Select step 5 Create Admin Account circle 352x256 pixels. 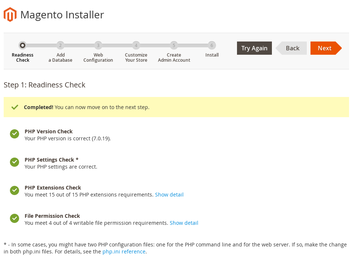pos(174,45)
